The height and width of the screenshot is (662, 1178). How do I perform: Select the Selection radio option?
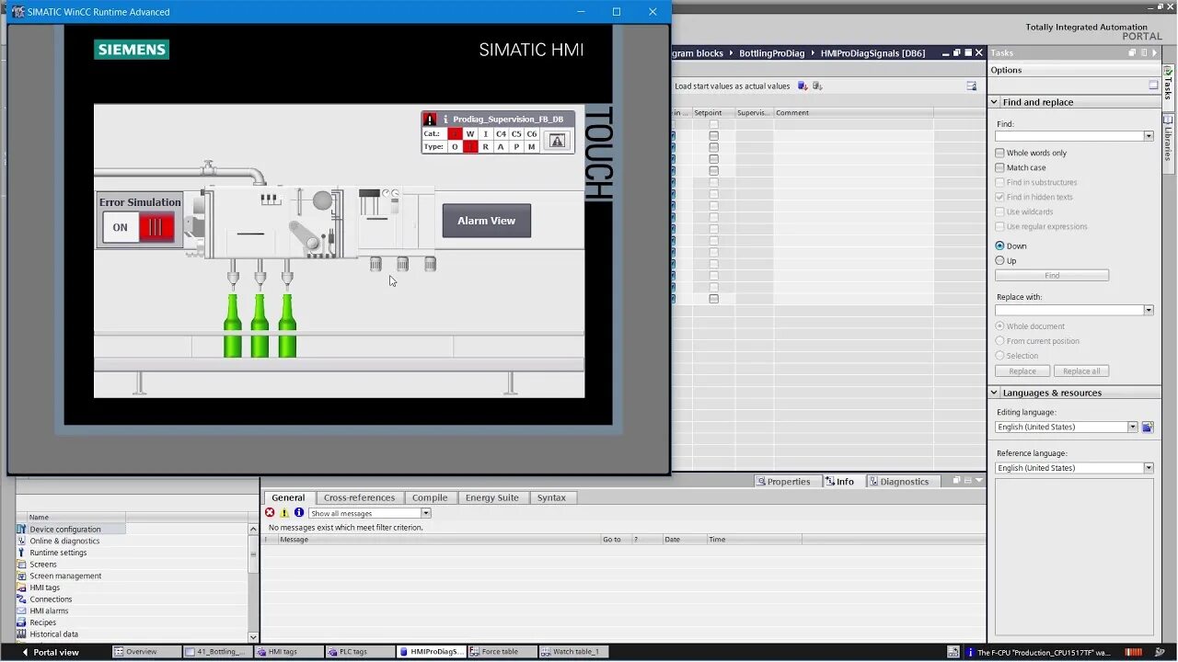coord(999,356)
